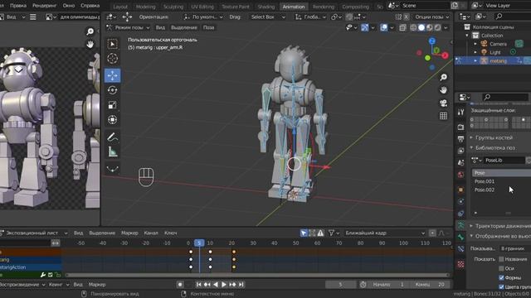
Task: Open the Рендеринг menu
Action: (44, 6)
